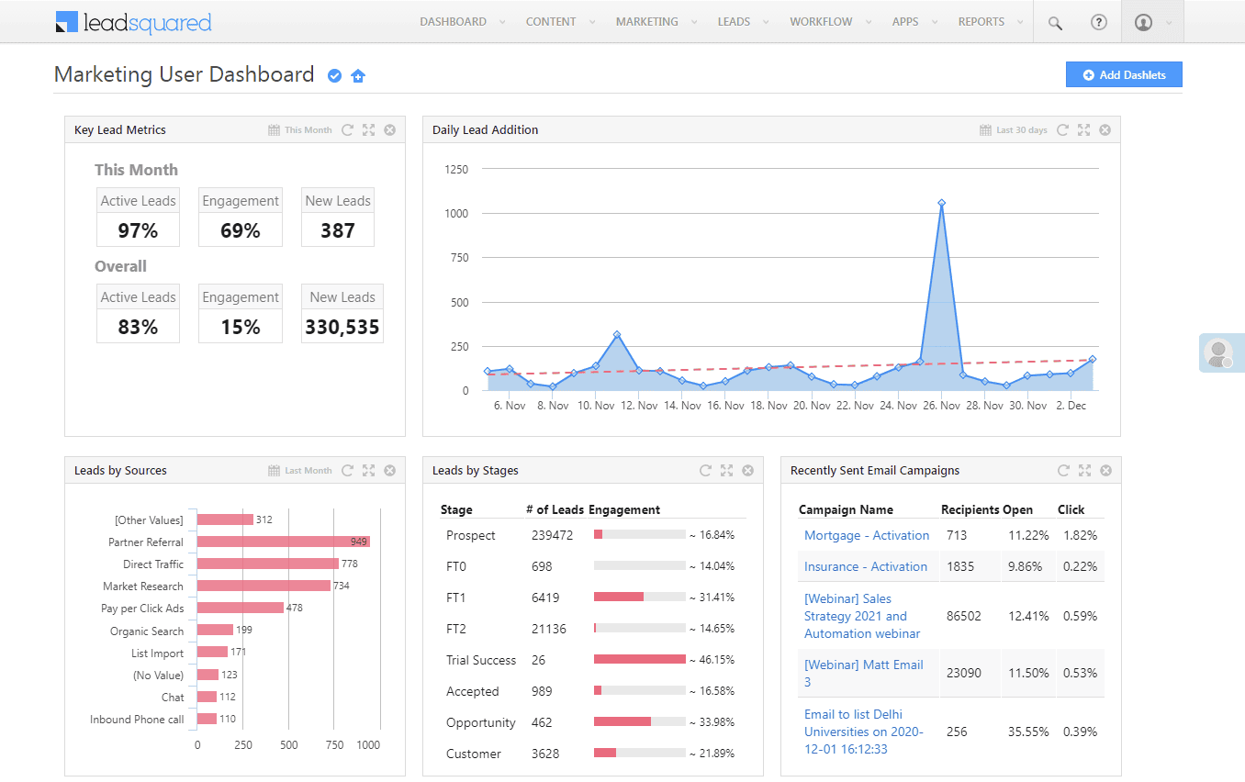Click This Month New Leads value 387
Image resolution: width=1245 pixels, height=782 pixels.
[338, 230]
